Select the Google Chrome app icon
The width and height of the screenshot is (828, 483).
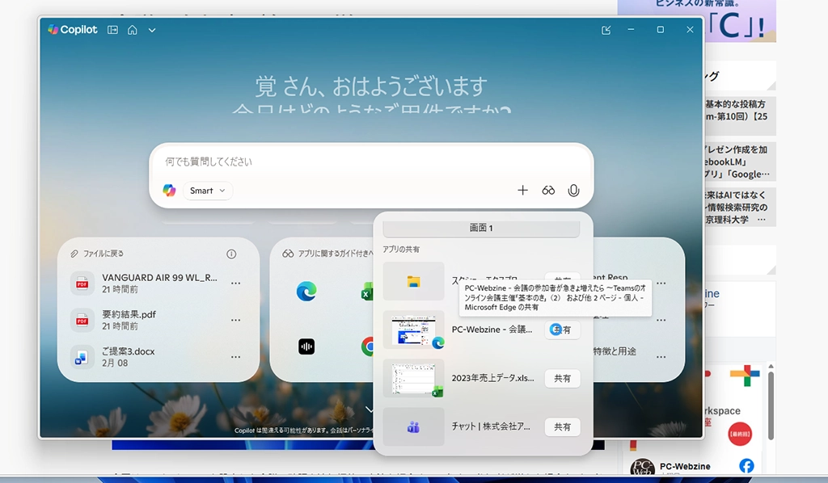coord(369,346)
